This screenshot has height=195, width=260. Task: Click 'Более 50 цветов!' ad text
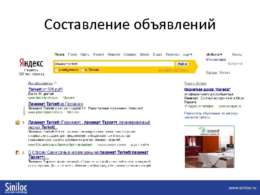[41, 94]
